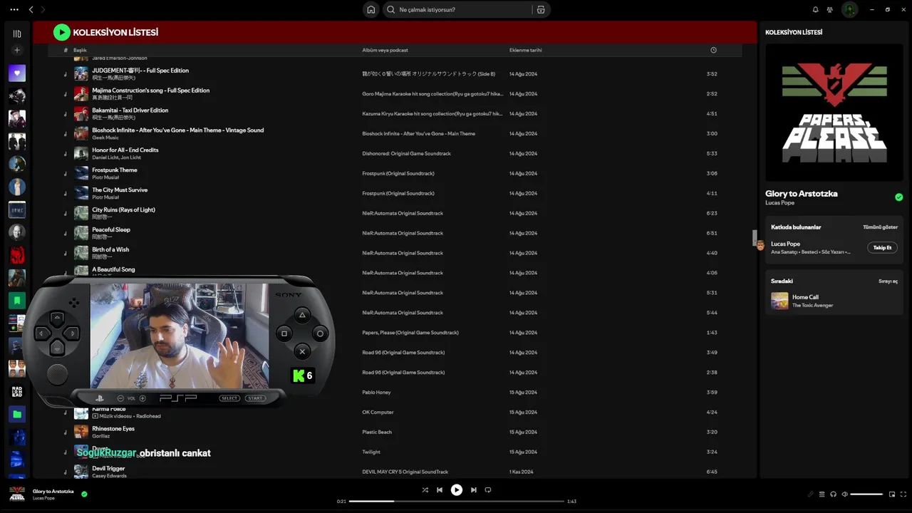Follow Lucas Pope with 'Takip Et'
The height and width of the screenshot is (513, 912).
[x=882, y=248]
